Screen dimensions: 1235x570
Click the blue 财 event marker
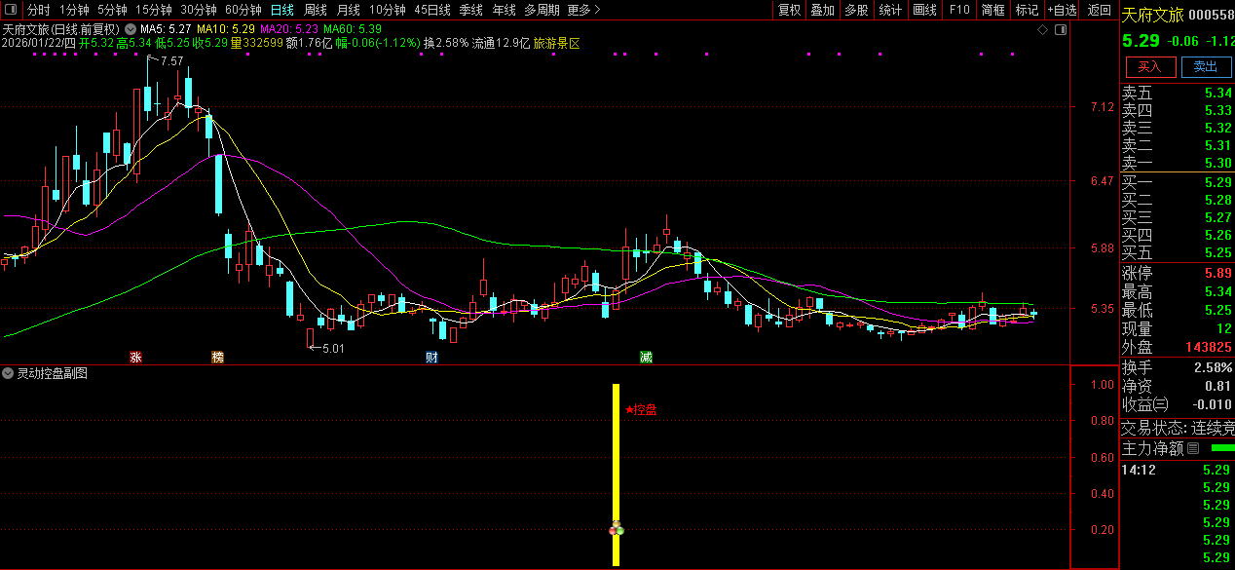point(430,358)
